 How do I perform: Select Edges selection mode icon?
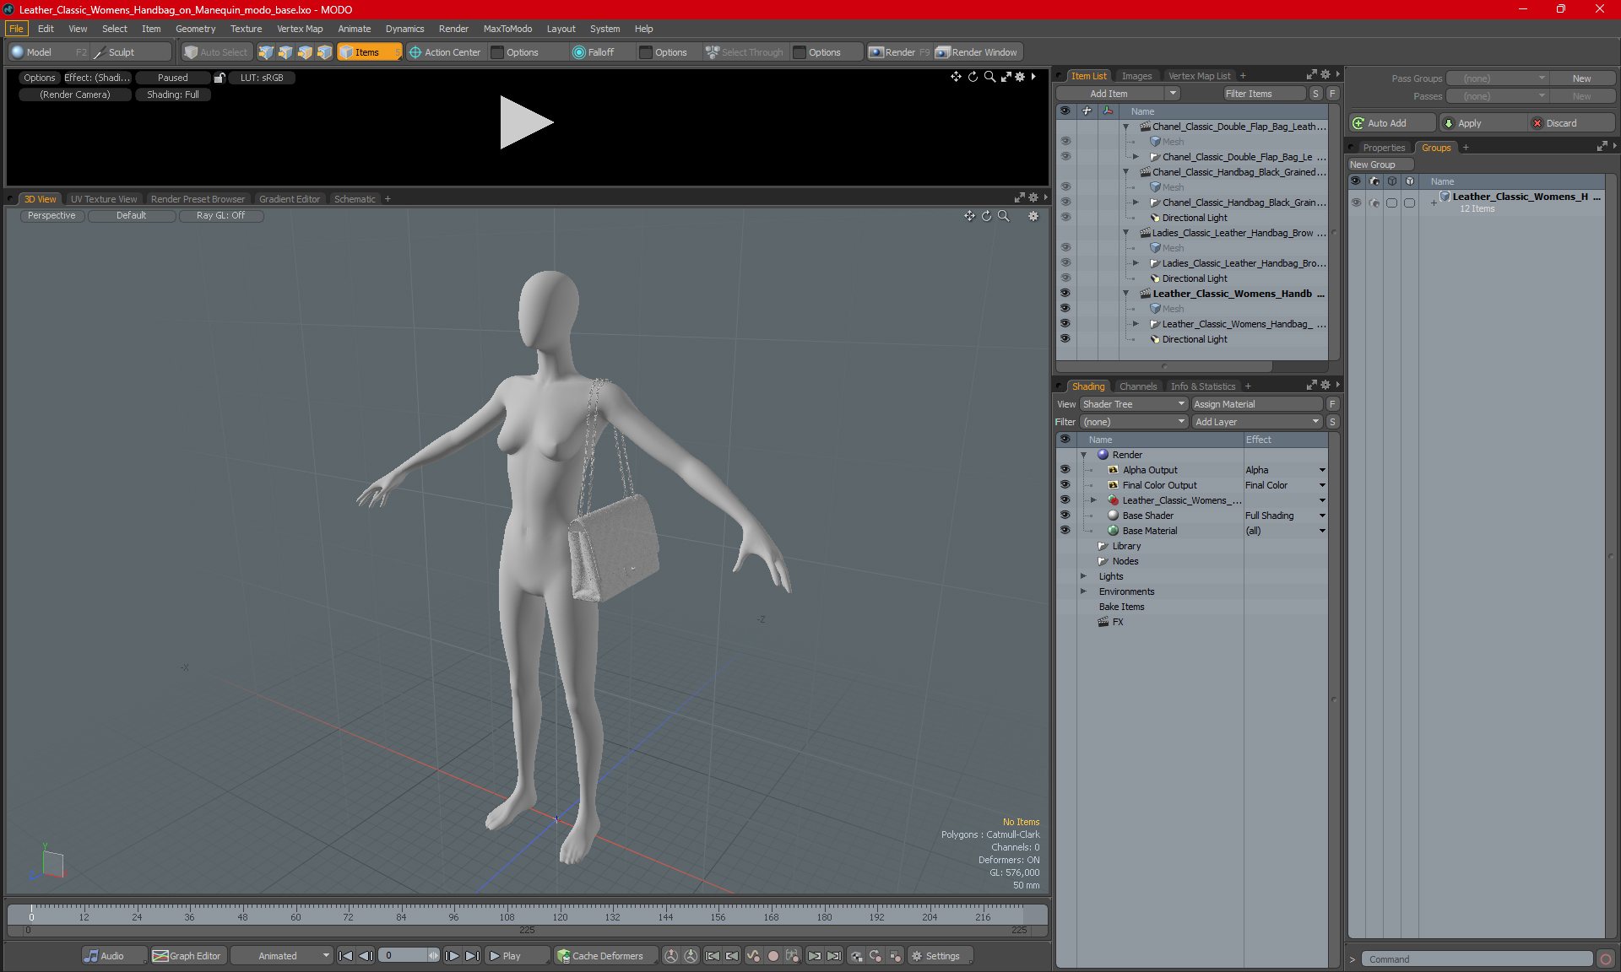tap(285, 52)
